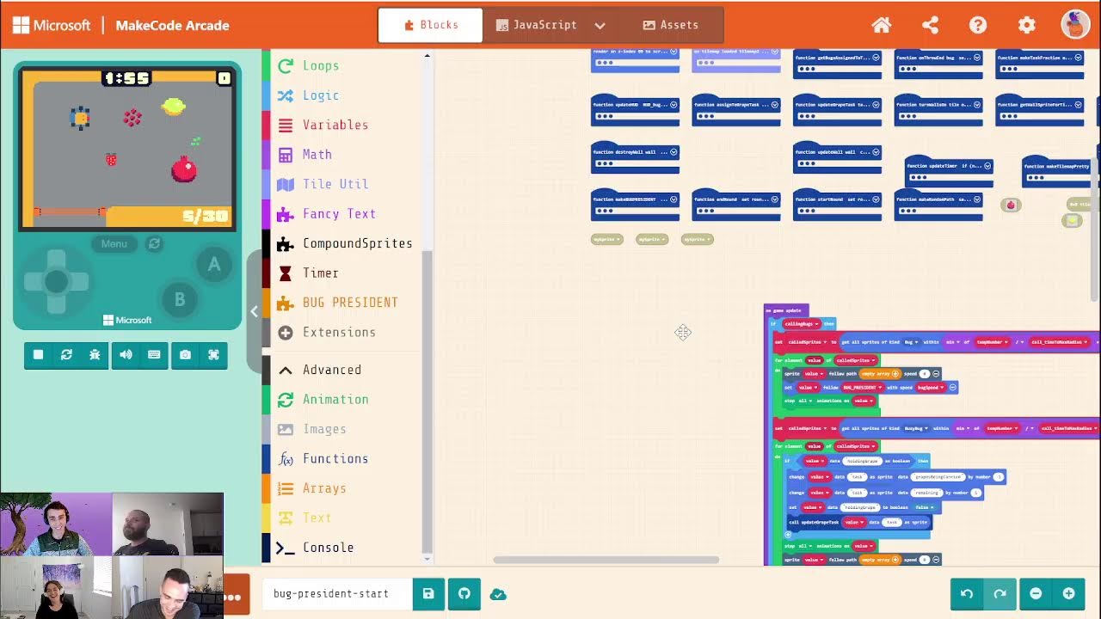Image resolution: width=1101 pixels, height=619 pixels.
Task: Open the Help menu
Action: (978, 25)
